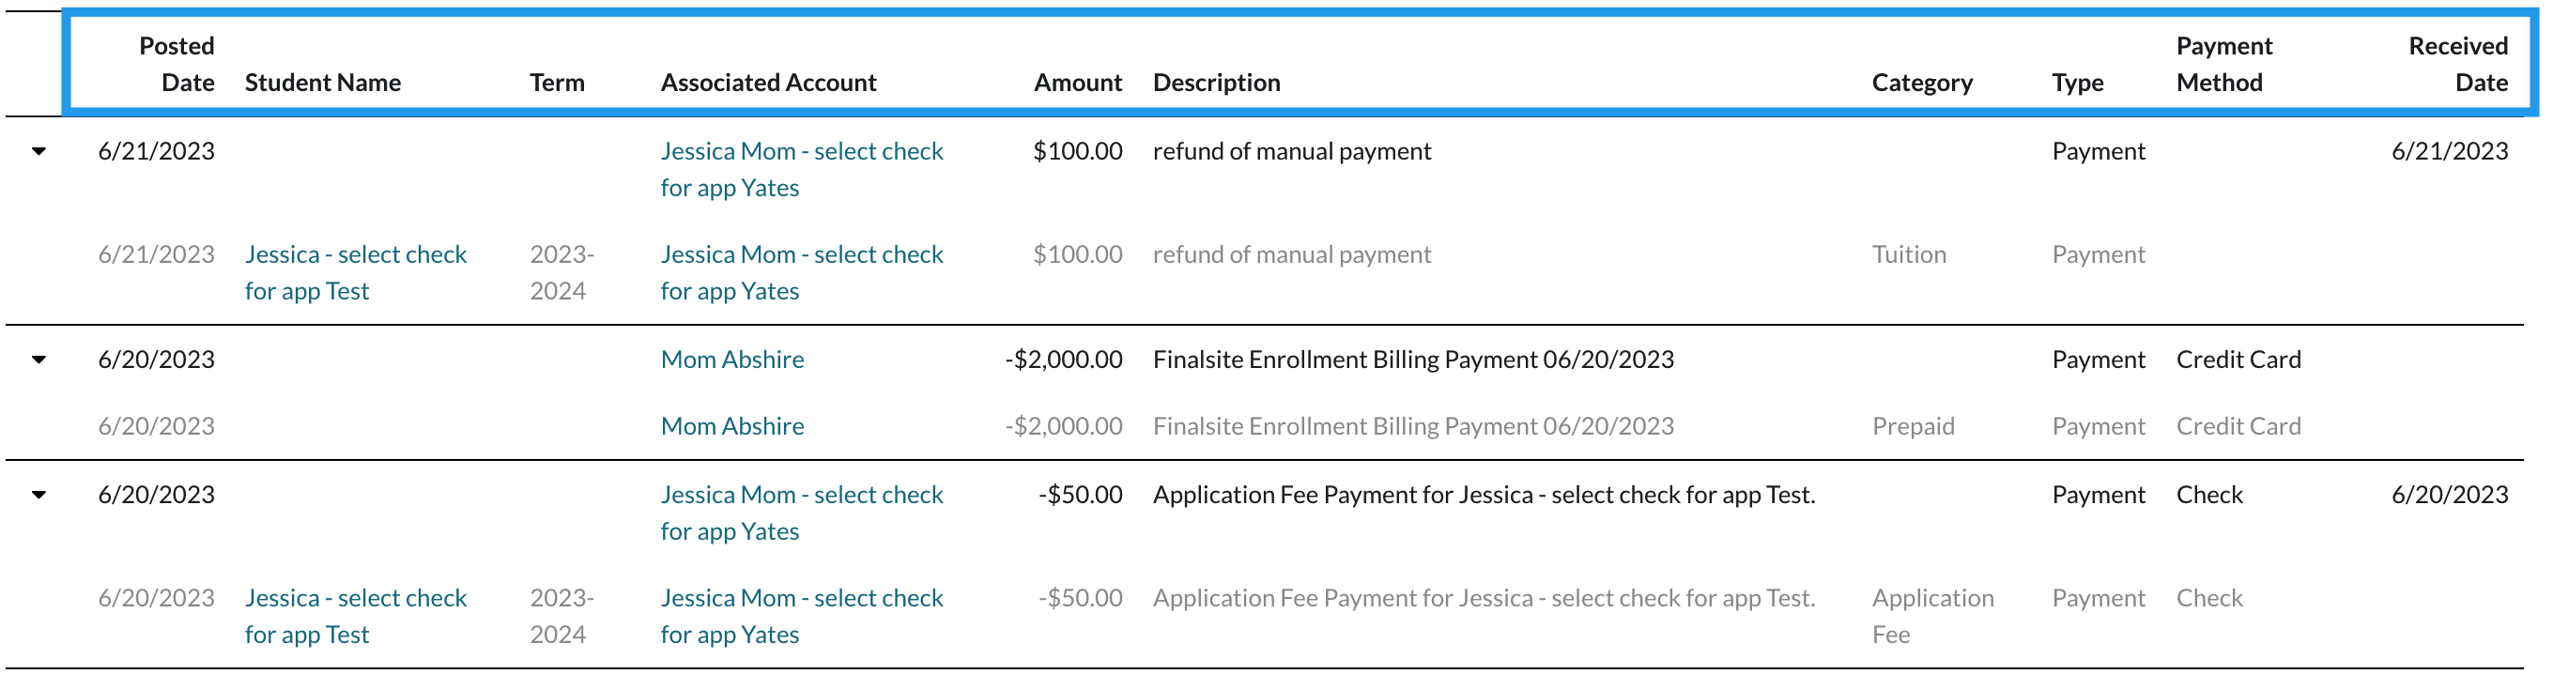Collapse the 6/21/2023 refund transaction row

point(38,151)
